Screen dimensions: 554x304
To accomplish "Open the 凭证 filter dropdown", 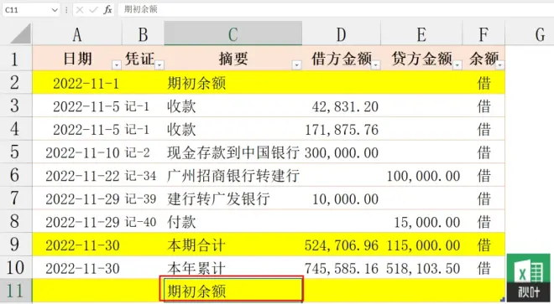I will pos(159,64).
